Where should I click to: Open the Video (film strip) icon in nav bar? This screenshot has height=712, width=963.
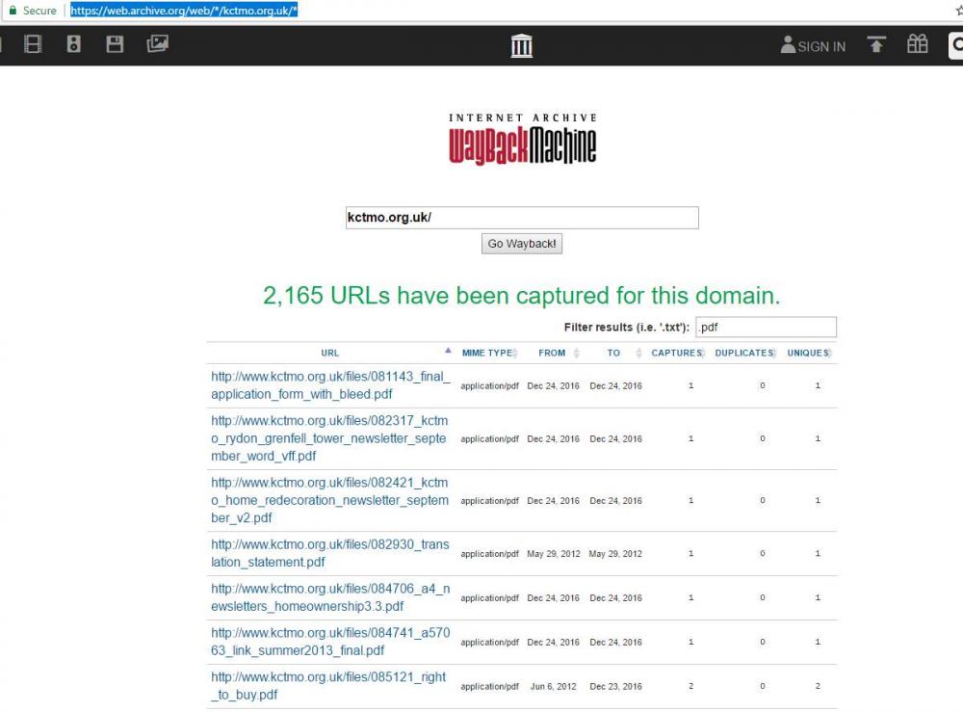[33, 44]
